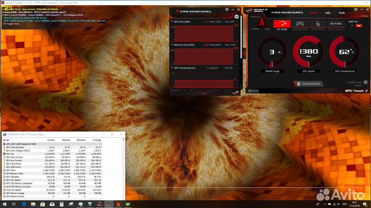This screenshot has height=208, width=371.
Task: Click the My Profile button
Action: (x=335, y=24)
